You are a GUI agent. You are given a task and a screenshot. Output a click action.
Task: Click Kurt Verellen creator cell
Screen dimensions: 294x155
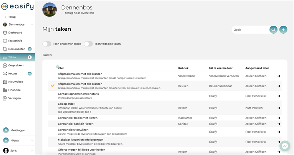254,108
